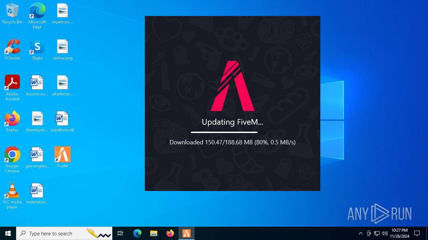Select the whetherac image file
Image resolution: width=428 pixels, height=240 pixels.
pos(62,86)
